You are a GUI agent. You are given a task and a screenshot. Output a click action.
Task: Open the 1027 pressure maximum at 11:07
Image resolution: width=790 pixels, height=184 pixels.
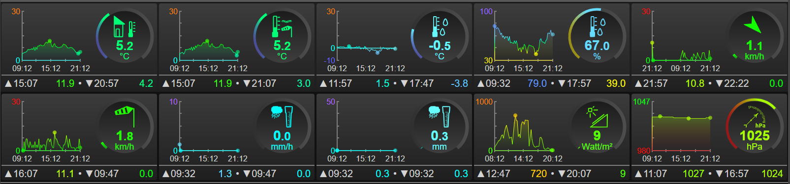point(693,174)
